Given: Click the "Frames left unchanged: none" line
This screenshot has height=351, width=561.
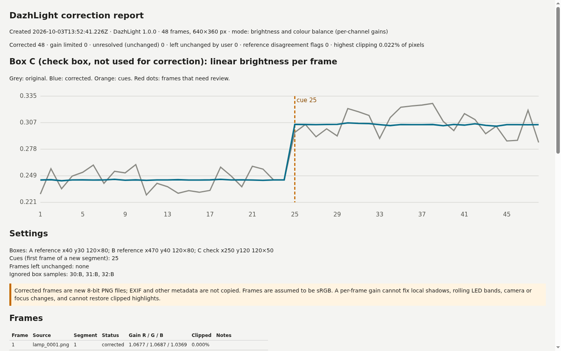Looking at the screenshot, I should point(49,266).
